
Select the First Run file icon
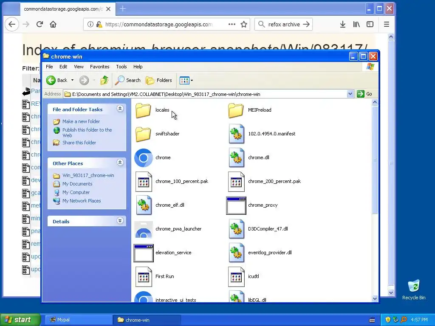144,277
